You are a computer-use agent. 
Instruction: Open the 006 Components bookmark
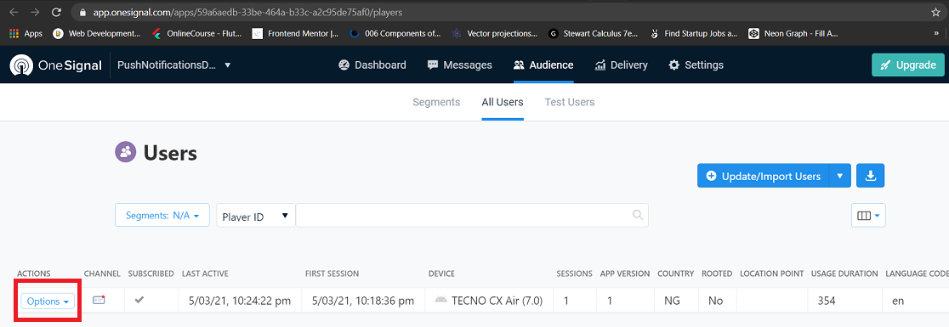pyautogui.click(x=395, y=34)
